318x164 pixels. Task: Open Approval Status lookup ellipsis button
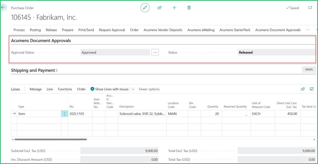pyautogui.click(x=155, y=52)
